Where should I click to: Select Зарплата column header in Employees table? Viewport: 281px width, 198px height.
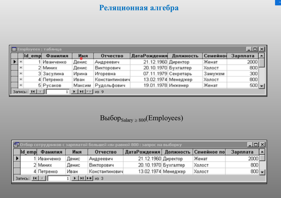[243, 56]
